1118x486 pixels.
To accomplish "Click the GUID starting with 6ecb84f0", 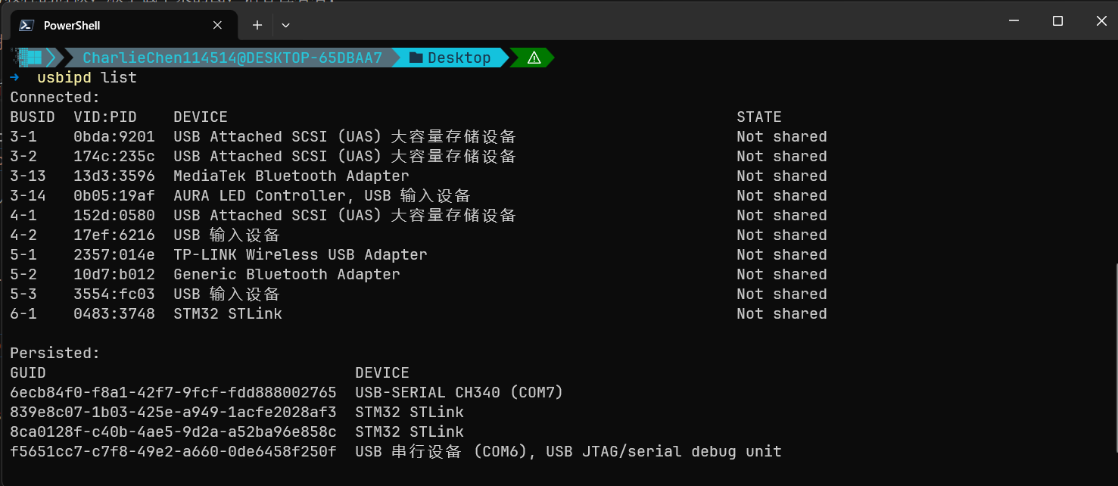I will point(173,392).
